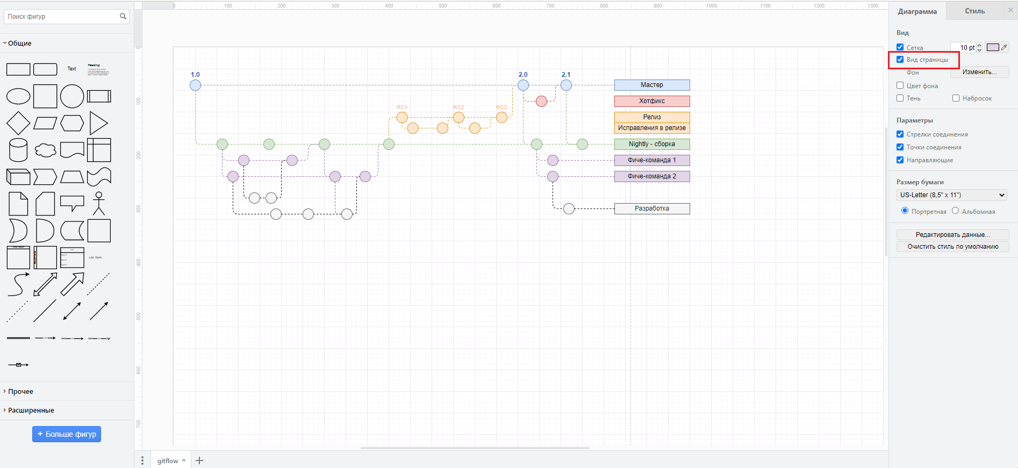Pick the triangle shape
Viewport: 1018px width, 468px height.
[x=99, y=123]
